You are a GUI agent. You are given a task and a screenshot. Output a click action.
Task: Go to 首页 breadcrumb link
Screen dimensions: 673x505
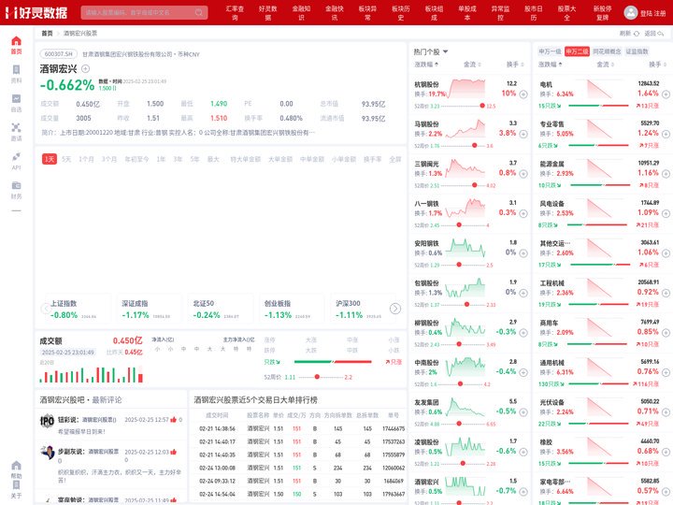[x=47, y=33]
